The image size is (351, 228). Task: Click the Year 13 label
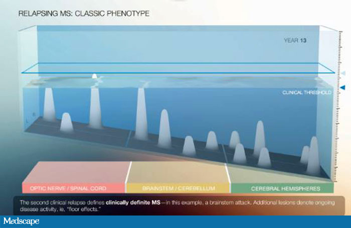point(295,41)
